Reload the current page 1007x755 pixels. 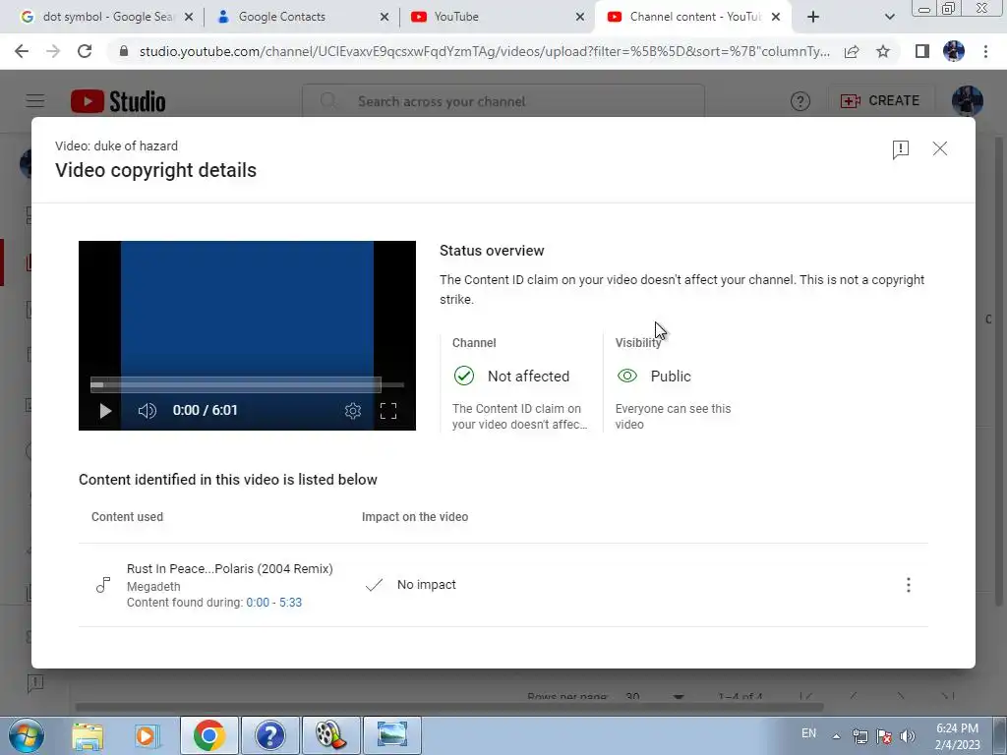coord(85,51)
